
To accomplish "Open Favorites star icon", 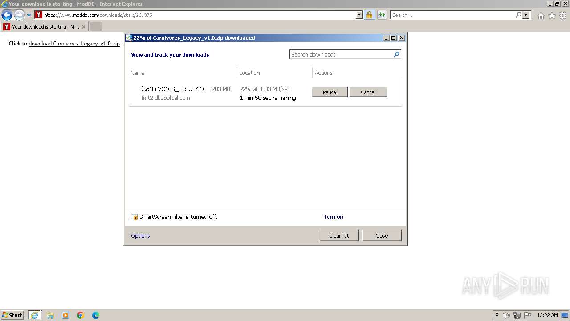I will (x=552, y=16).
